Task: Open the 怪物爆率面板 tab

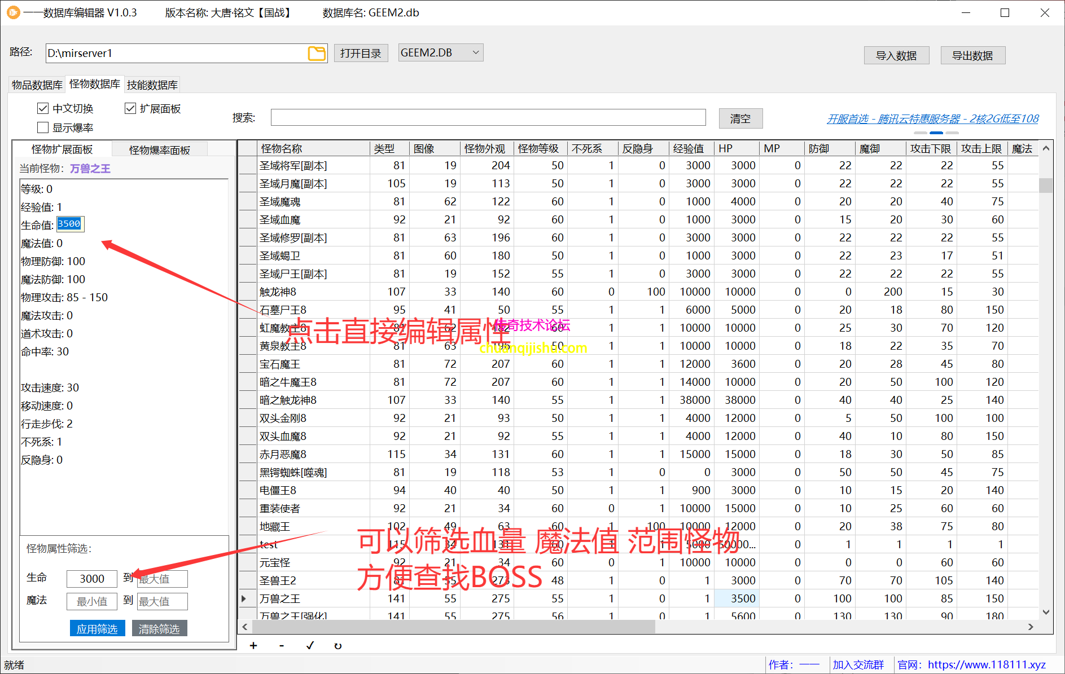Action: pos(159,149)
